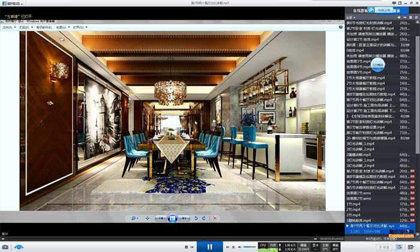
Task: Expand the 全部 playlist filter dropdown
Action: coord(350,17)
